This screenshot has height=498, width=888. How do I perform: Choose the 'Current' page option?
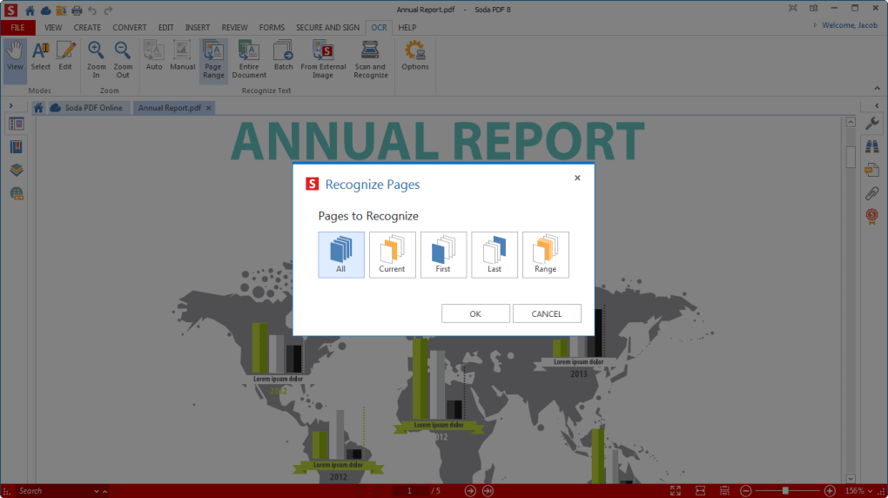coord(392,254)
